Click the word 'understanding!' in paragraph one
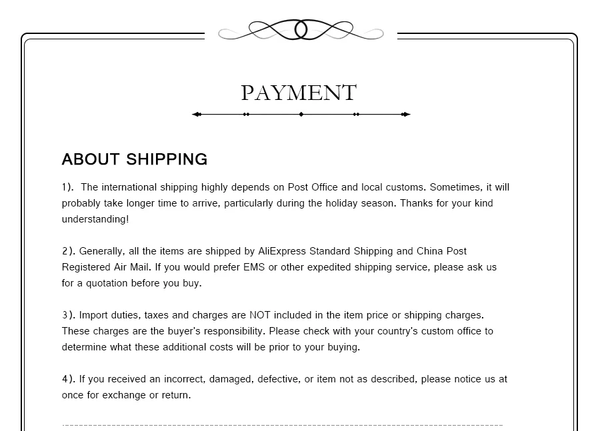The image size is (600, 431). (x=95, y=219)
